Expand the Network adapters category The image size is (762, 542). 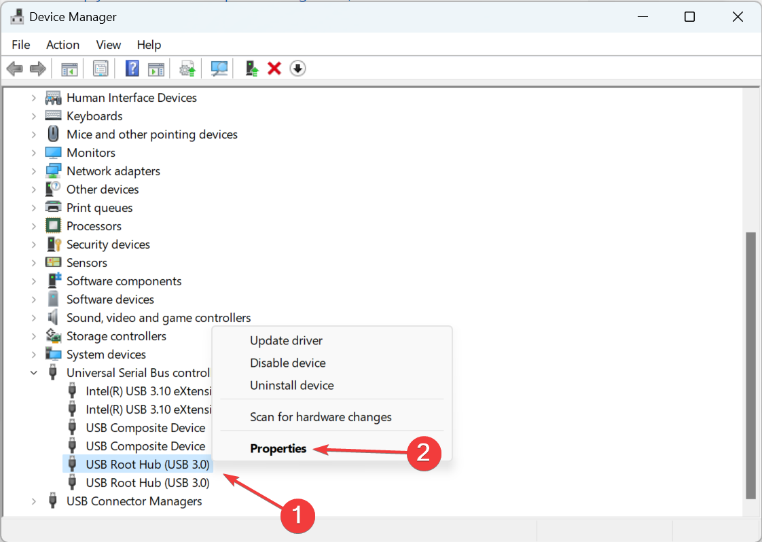pos(34,170)
